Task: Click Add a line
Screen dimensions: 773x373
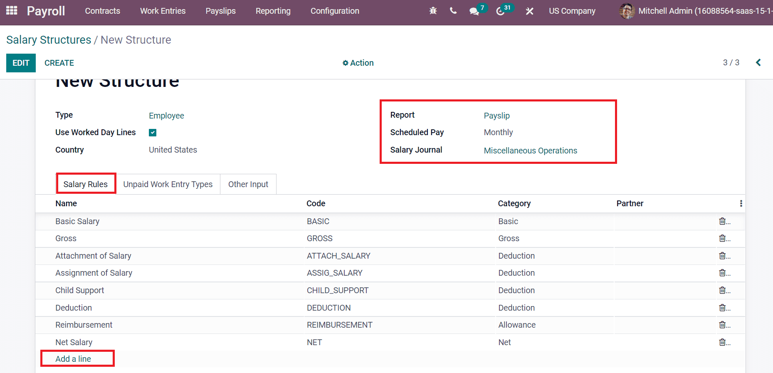Action: point(73,359)
